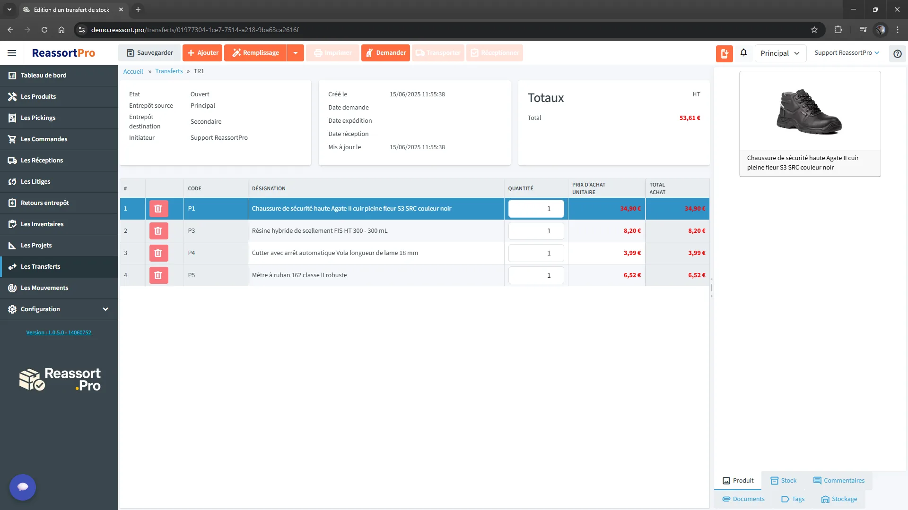Delete row P5 with trash icon
908x510 pixels.
[x=158, y=275]
